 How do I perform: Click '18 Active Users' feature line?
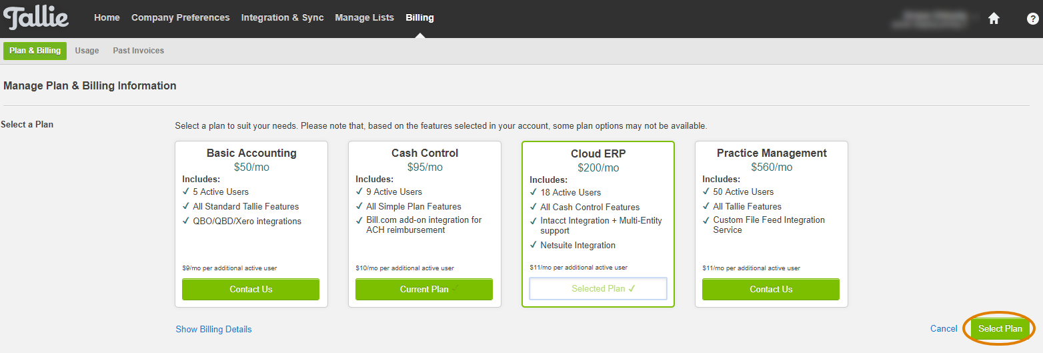point(571,193)
